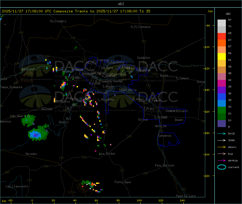Click the 'S_Pintada' map label
This screenshot has height=204, width=242.
pos(72,77)
